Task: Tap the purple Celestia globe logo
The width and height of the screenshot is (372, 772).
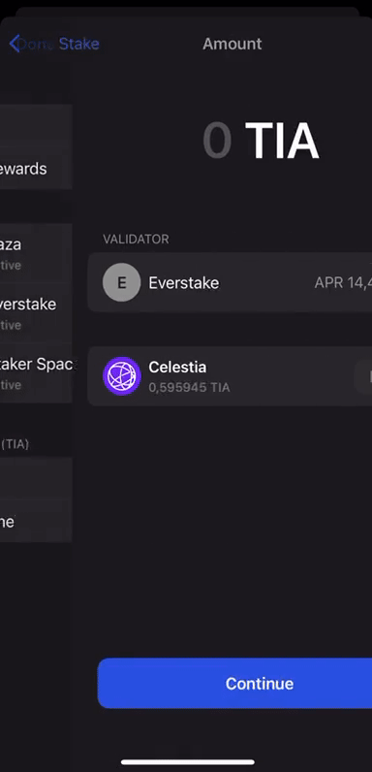Action: [121, 376]
